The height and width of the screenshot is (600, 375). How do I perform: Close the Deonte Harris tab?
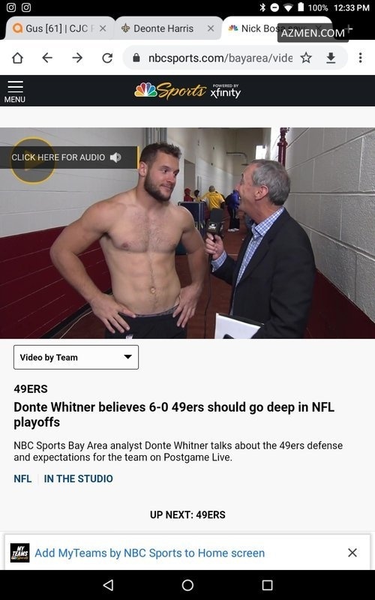[x=211, y=28]
